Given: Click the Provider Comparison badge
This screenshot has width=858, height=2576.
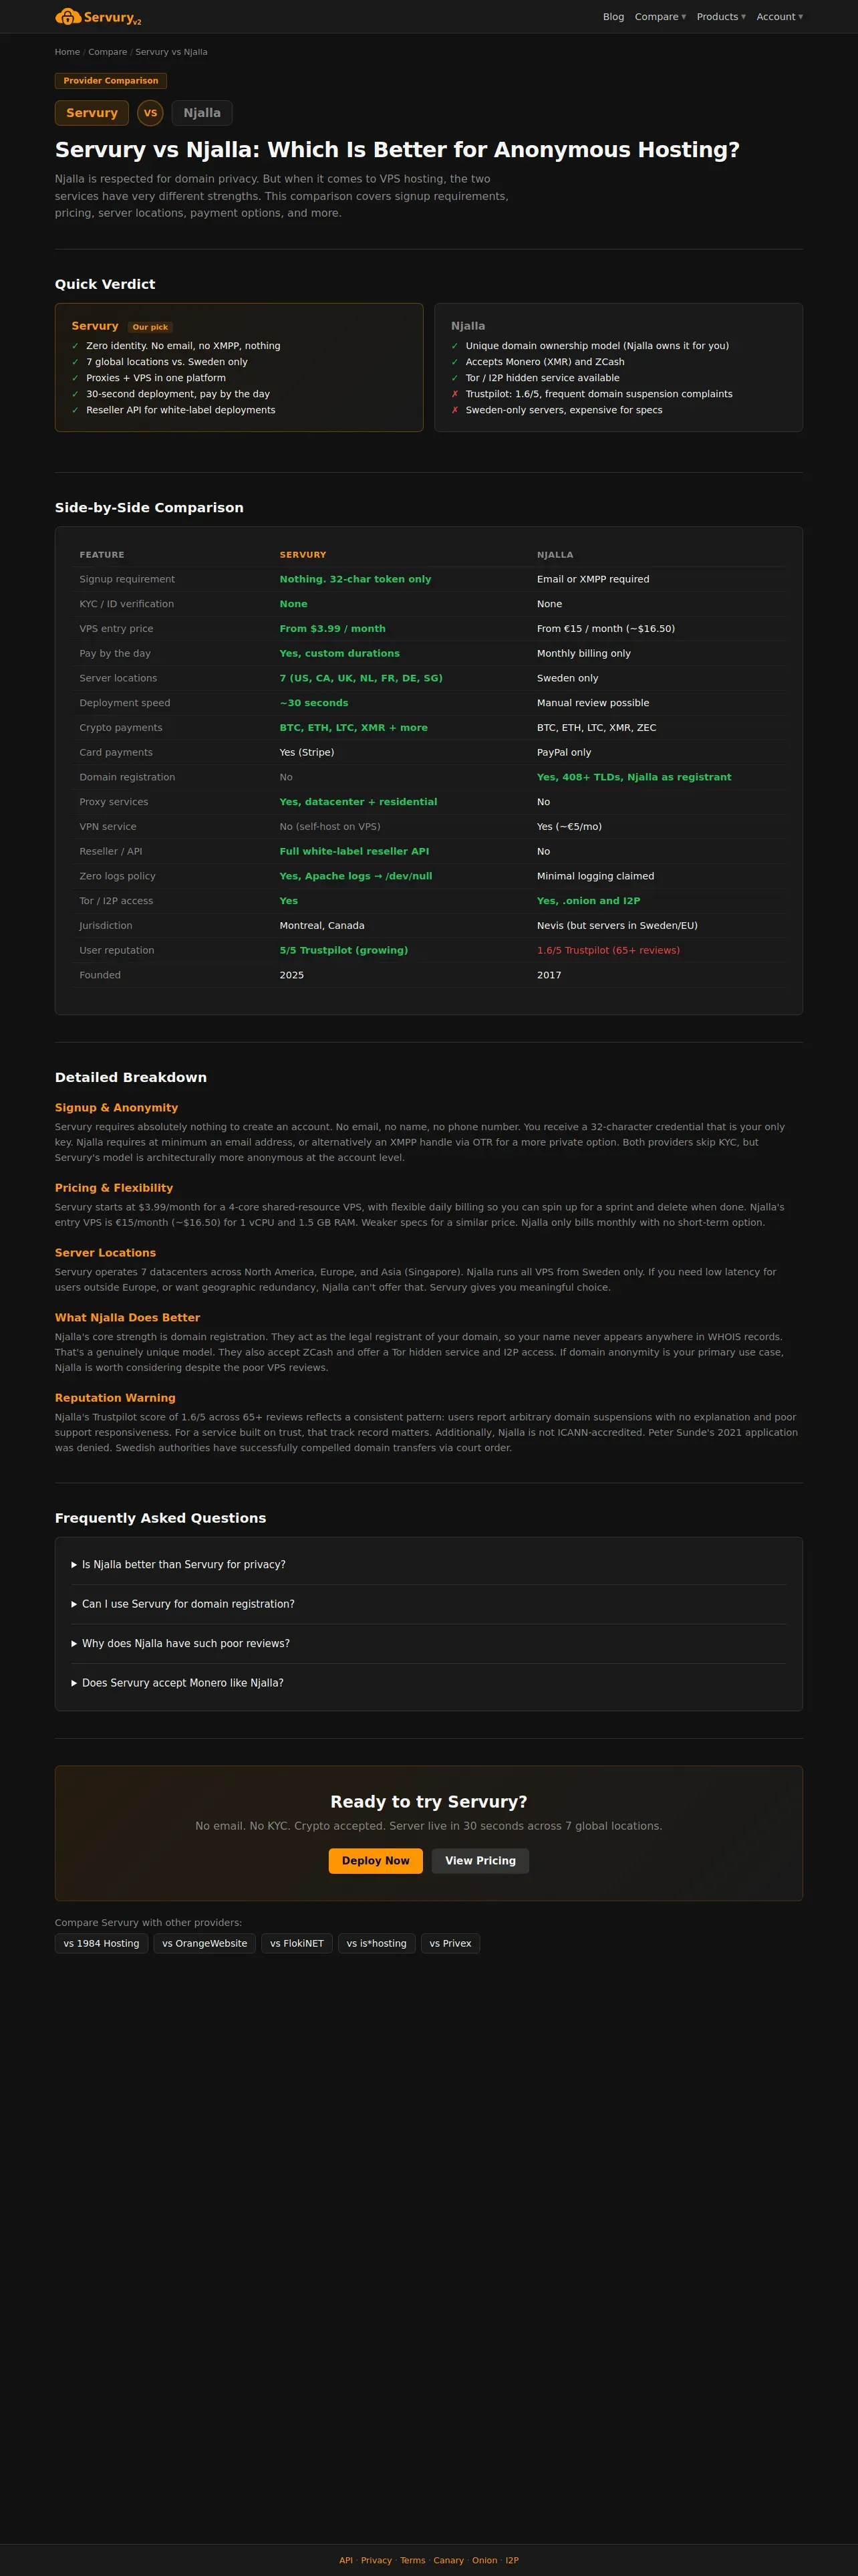Looking at the screenshot, I should [111, 81].
